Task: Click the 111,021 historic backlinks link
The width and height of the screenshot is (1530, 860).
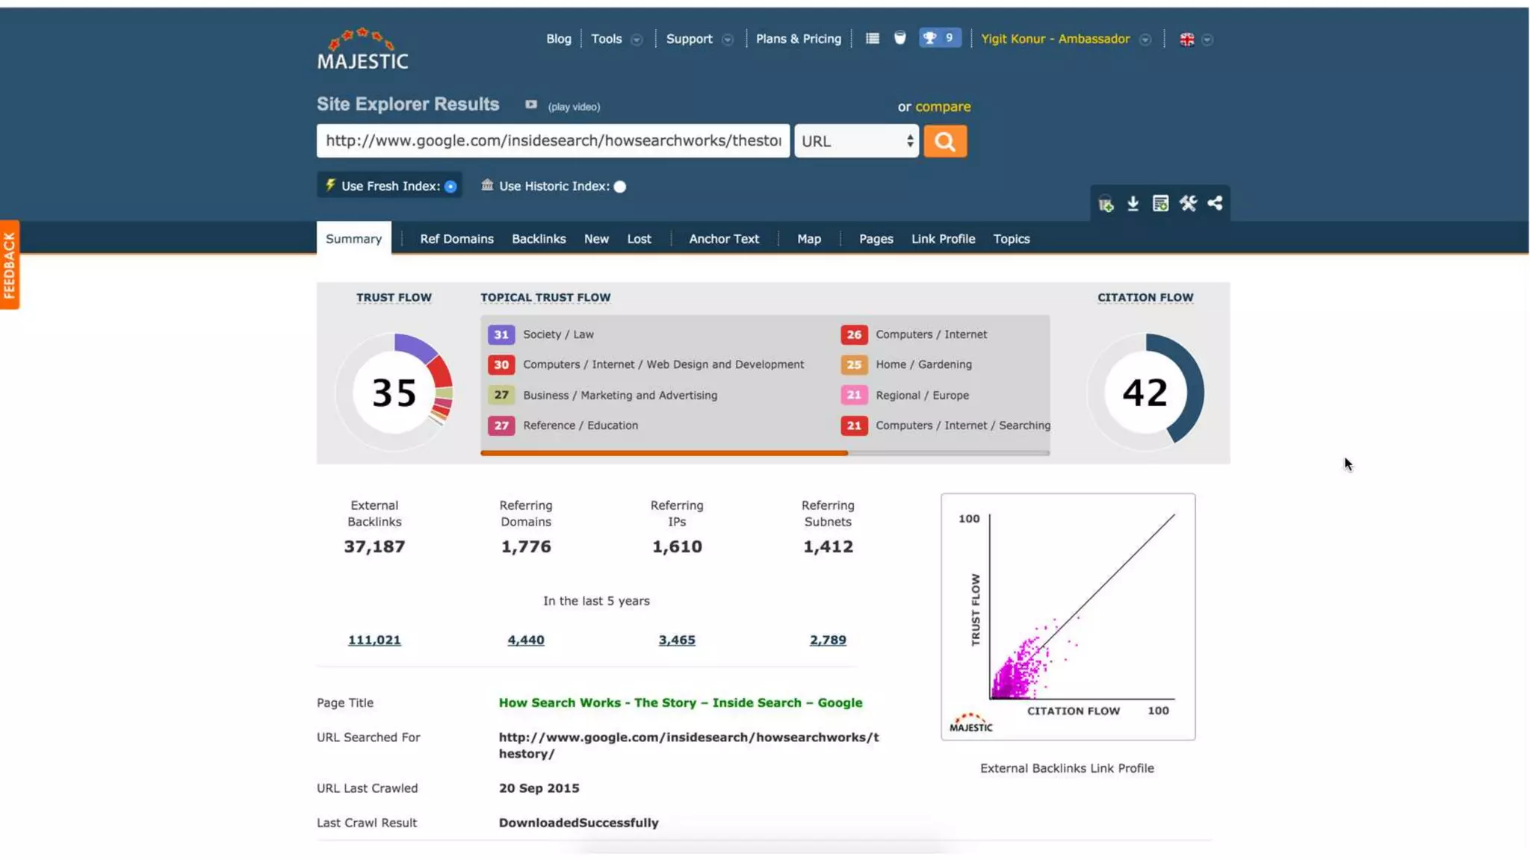Action: 374,640
